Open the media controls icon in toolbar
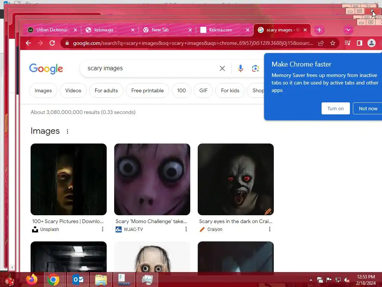 347,43
